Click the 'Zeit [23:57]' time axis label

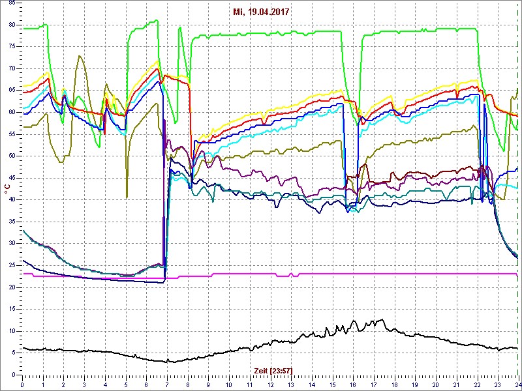tap(273, 371)
